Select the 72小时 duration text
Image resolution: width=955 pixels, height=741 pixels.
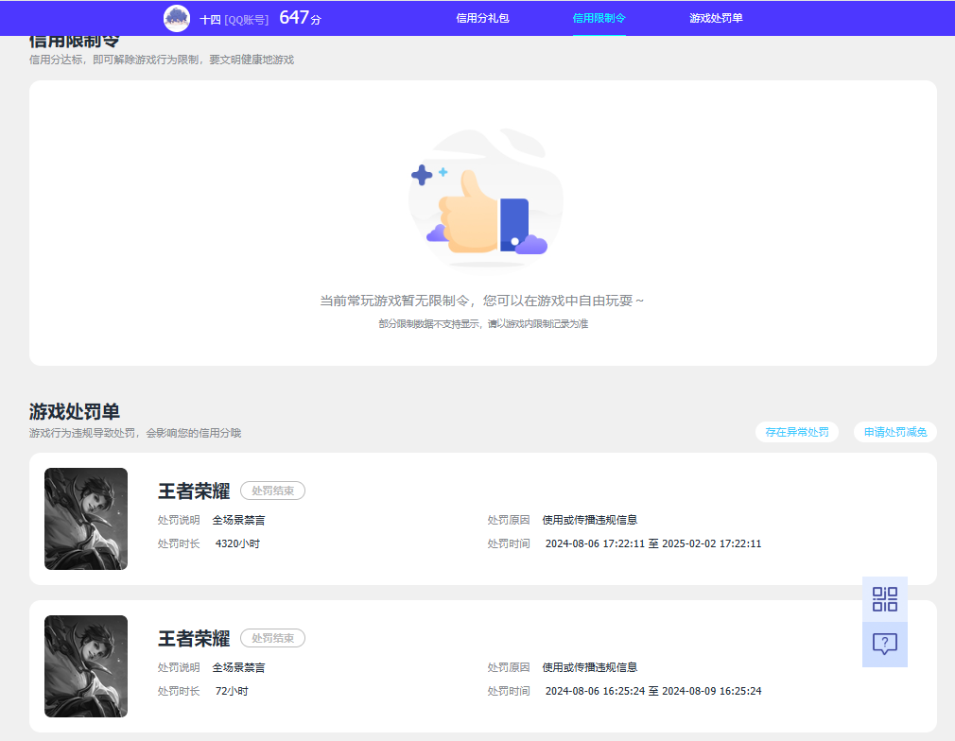[232, 691]
